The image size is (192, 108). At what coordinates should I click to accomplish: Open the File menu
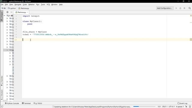pyautogui.click(x=2, y=4)
